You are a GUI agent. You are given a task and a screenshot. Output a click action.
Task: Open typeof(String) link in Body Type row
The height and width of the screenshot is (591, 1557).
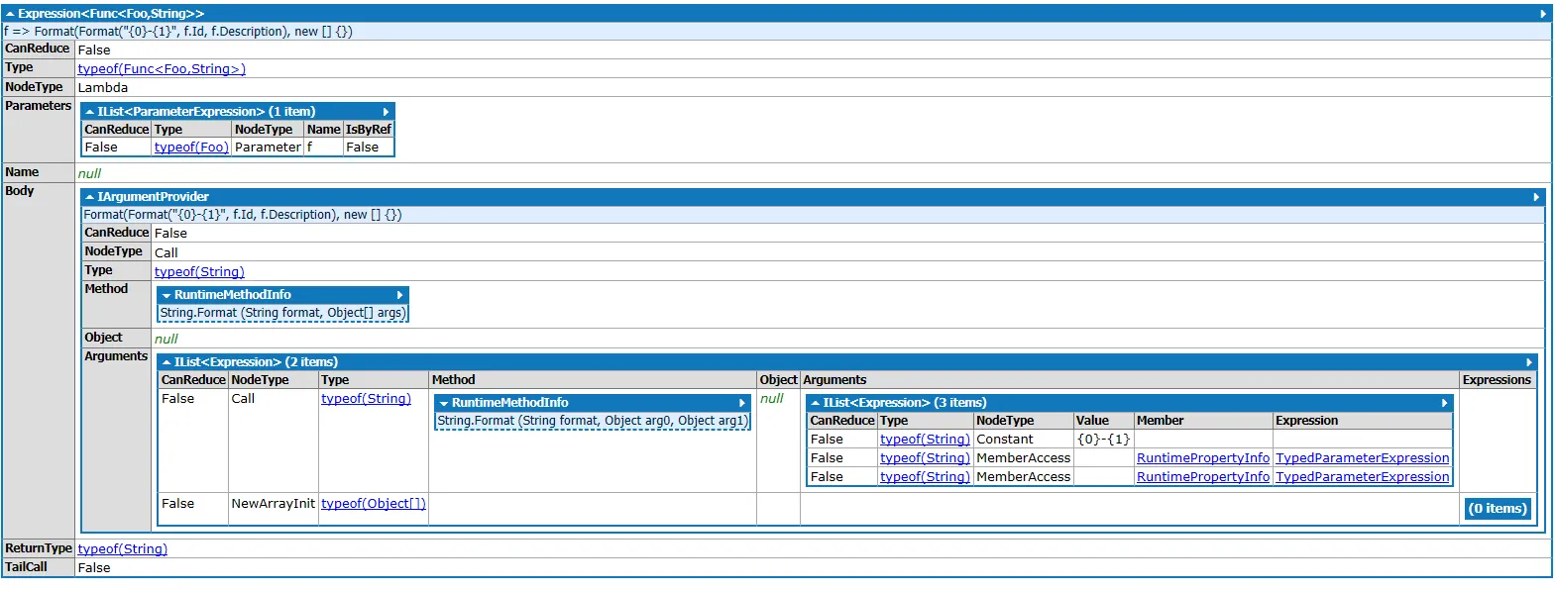click(x=199, y=272)
